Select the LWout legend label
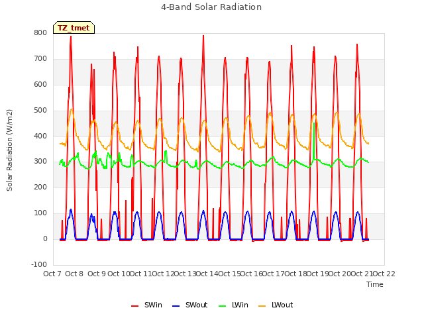424x318 pixels. pos(282,305)
